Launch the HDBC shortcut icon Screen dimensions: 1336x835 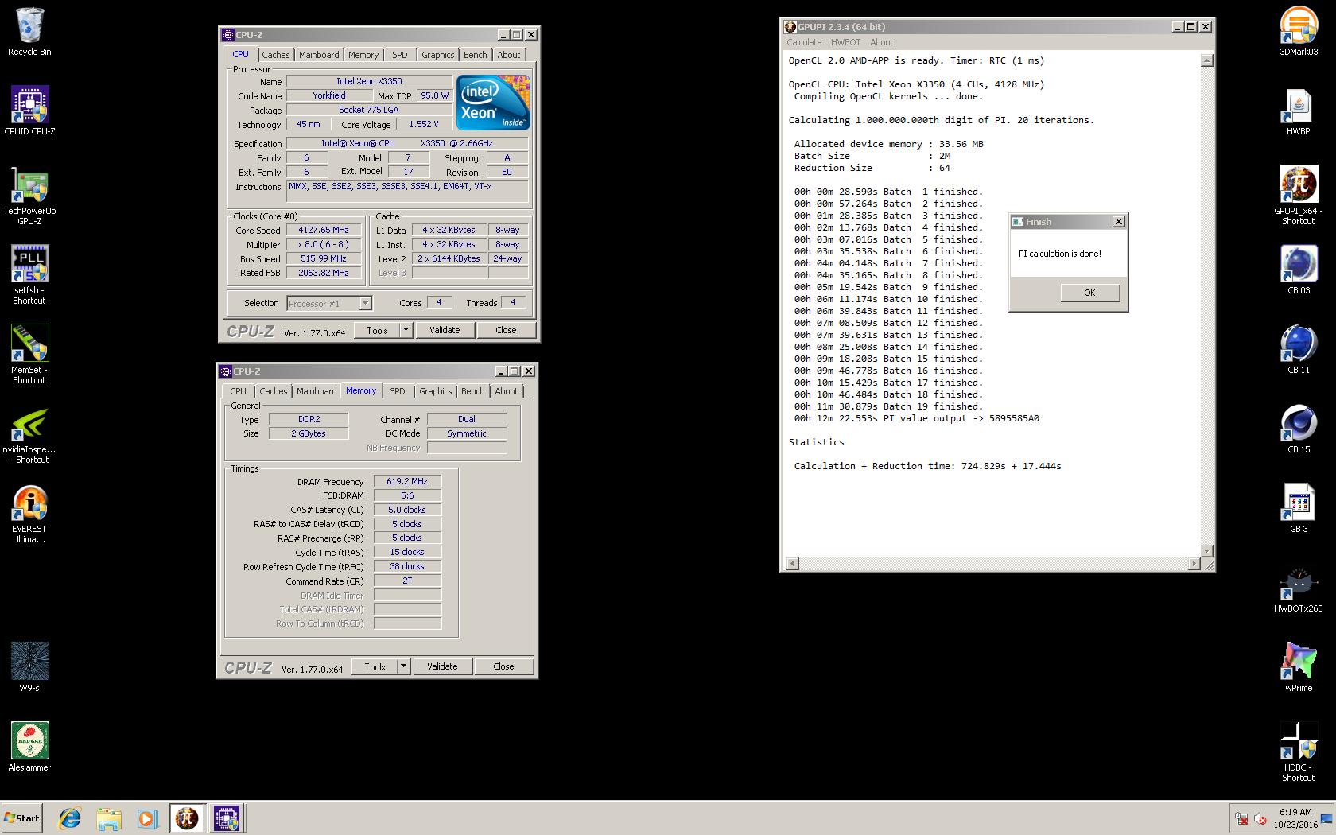coord(1299,752)
